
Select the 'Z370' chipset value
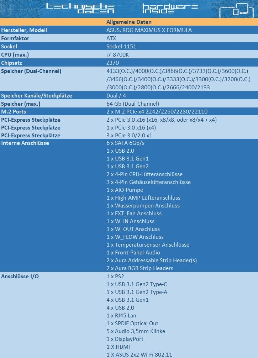click(112, 63)
